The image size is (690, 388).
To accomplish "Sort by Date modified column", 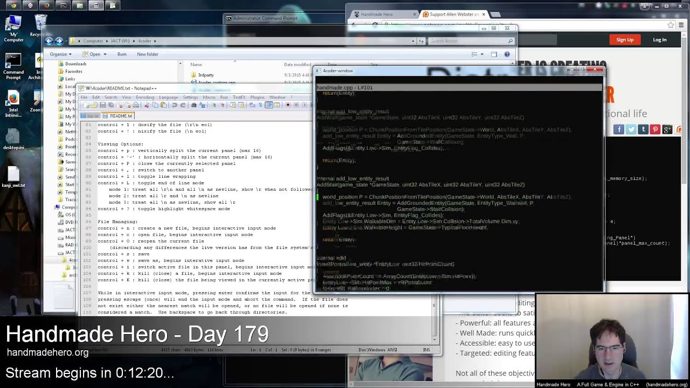I will point(298,65).
